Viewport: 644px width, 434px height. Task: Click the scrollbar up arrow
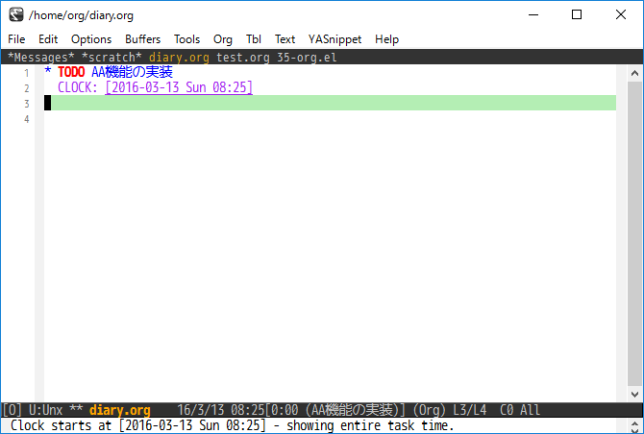(x=634, y=73)
